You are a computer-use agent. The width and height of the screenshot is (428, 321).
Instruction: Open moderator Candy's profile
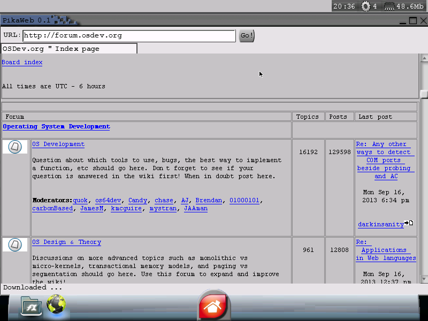click(138, 200)
